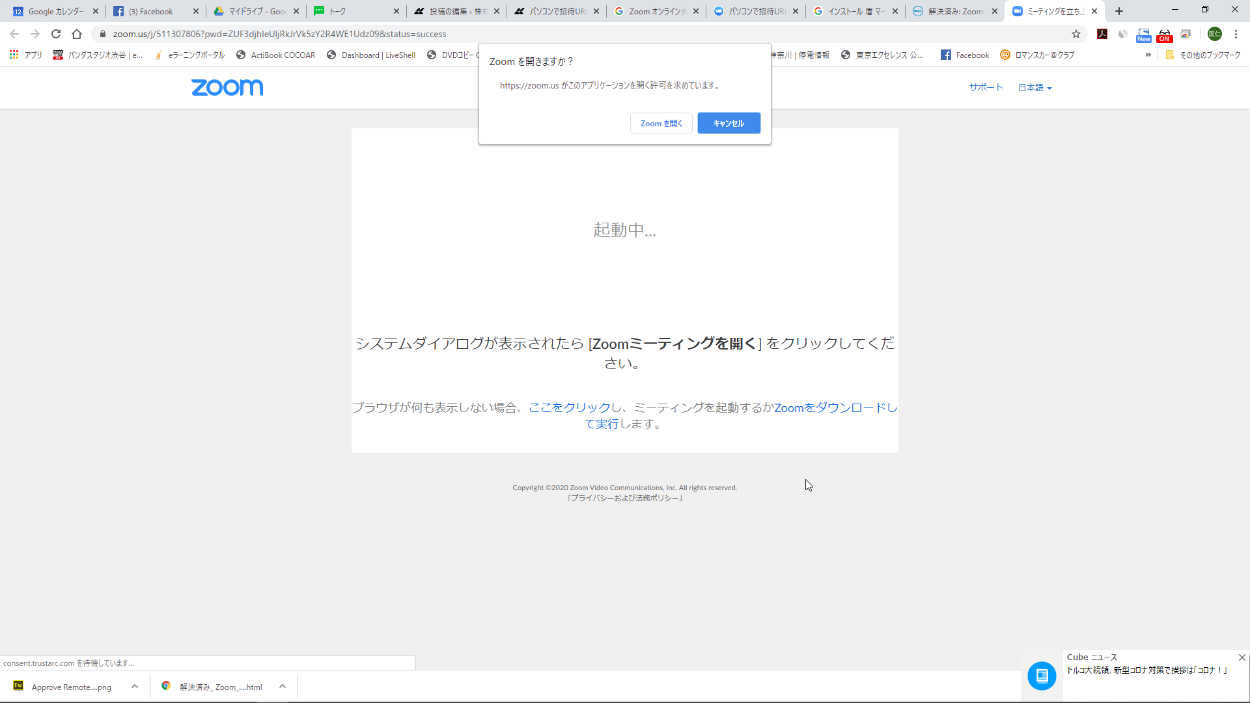Open the ロマンスカー＠クラブ bookmark
The width and height of the screenshot is (1250, 703).
1037,55
